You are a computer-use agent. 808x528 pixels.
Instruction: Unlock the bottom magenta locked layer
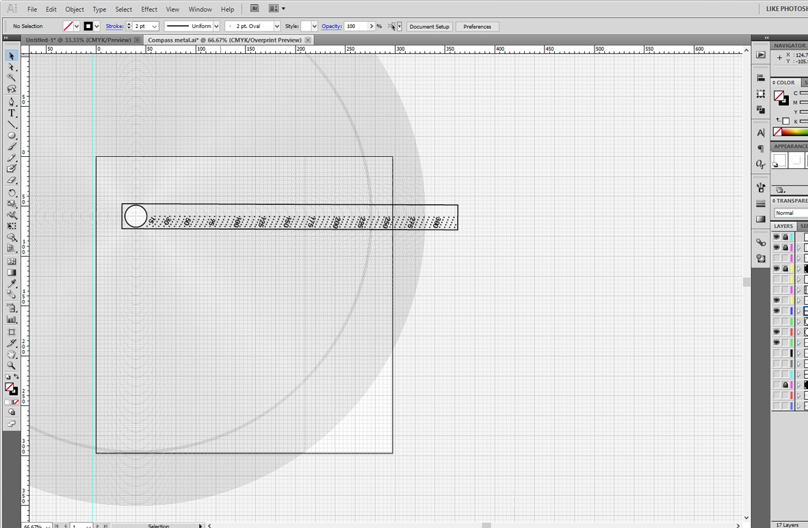pos(785,385)
